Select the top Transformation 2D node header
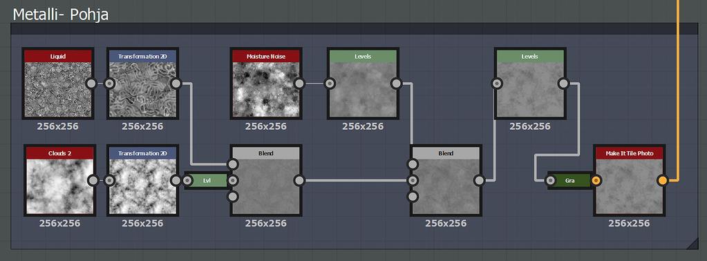 (143, 57)
